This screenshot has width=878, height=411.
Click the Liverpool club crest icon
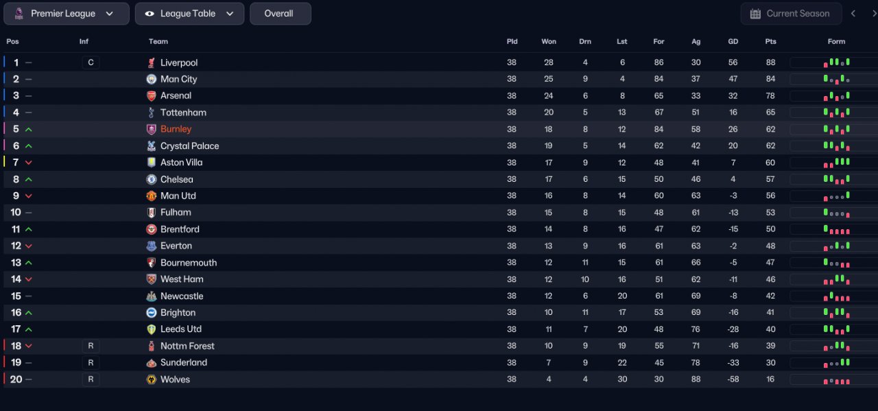pos(152,62)
